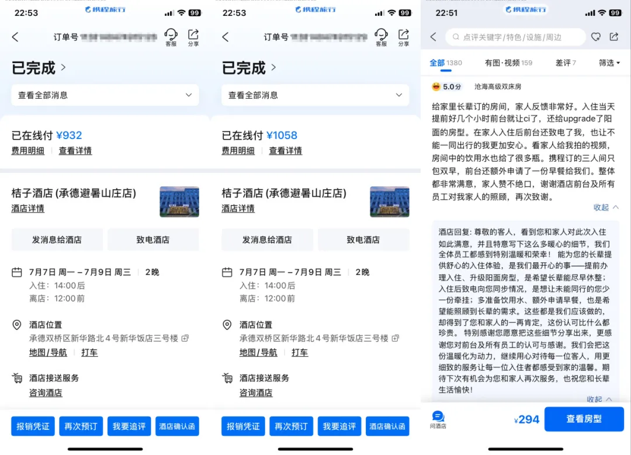The width and height of the screenshot is (631, 455).
Task: Expand 已完成 status chevron on ¥1058 order
Action: (x=273, y=67)
